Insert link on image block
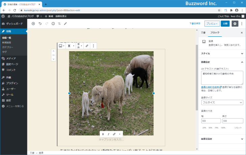This screenshot has height=155, width=246. pyautogui.click(x=87, y=46)
